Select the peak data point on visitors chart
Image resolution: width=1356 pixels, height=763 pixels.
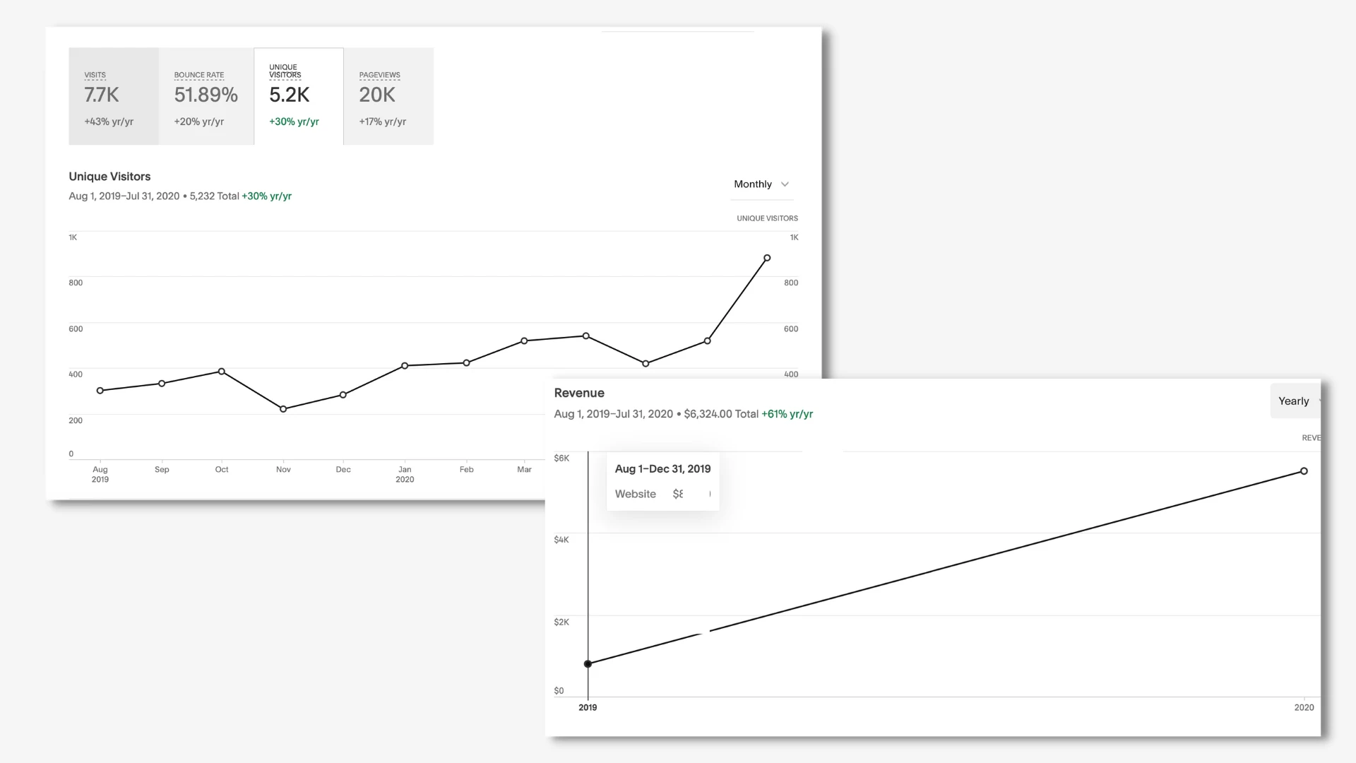[x=768, y=258]
